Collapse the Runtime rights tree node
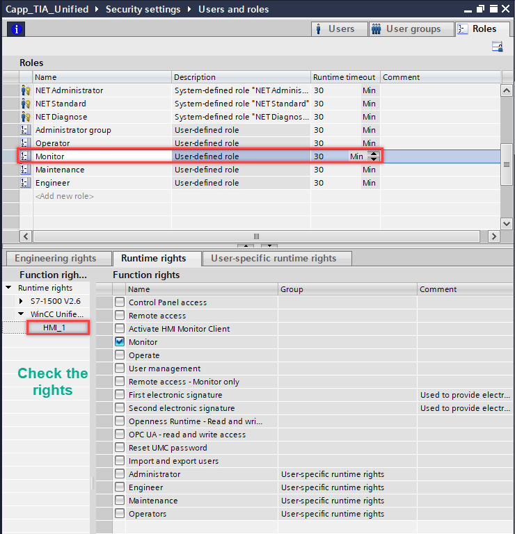Image resolution: width=515 pixels, height=534 pixels. tap(8, 288)
